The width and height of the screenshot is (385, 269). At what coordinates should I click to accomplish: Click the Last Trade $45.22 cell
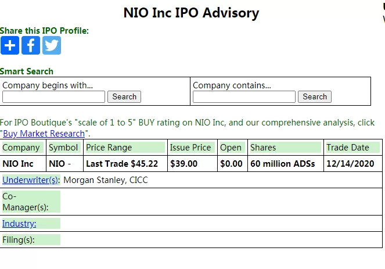125,164
